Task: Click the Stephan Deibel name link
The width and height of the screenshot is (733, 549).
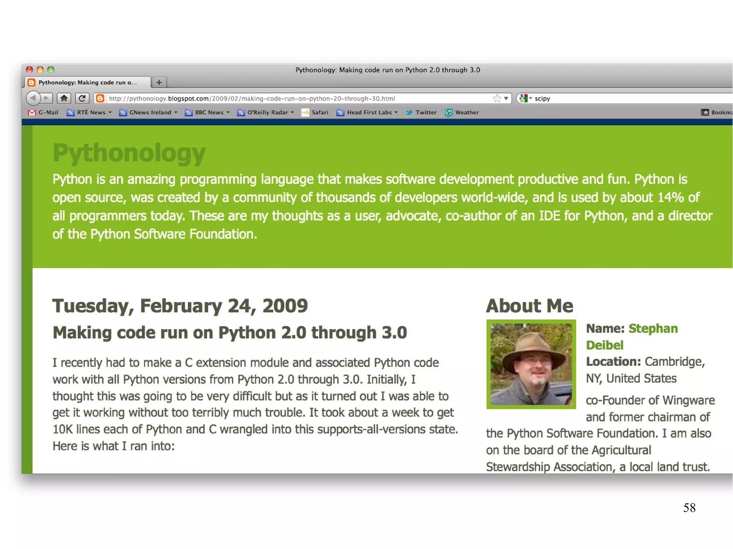Action: (x=652, y=329)
